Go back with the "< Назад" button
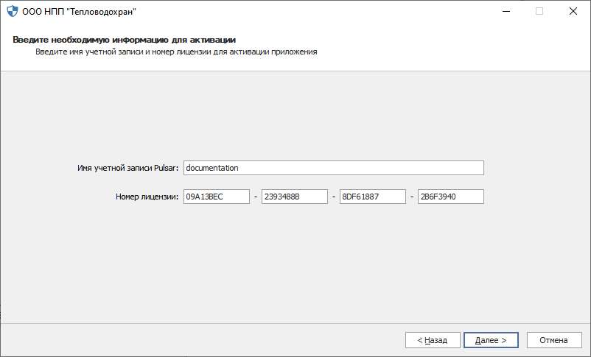Viewport: 591px width, 357px height. pos(433,340)
